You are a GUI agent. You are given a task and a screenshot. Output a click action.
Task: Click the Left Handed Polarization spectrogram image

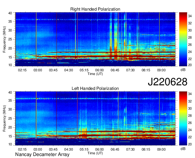[95, 118]
